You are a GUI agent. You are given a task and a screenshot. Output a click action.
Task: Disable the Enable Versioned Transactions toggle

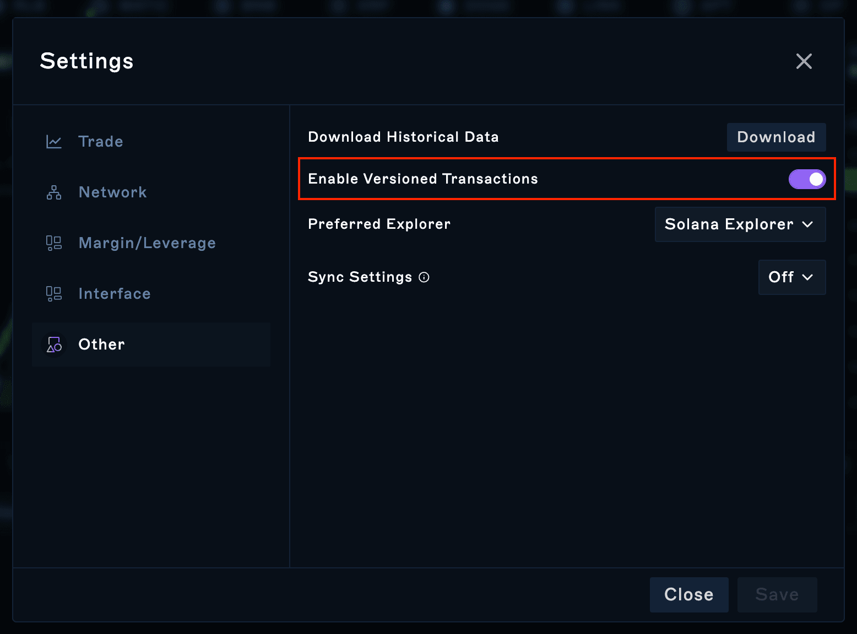click(x=807, y=179)
